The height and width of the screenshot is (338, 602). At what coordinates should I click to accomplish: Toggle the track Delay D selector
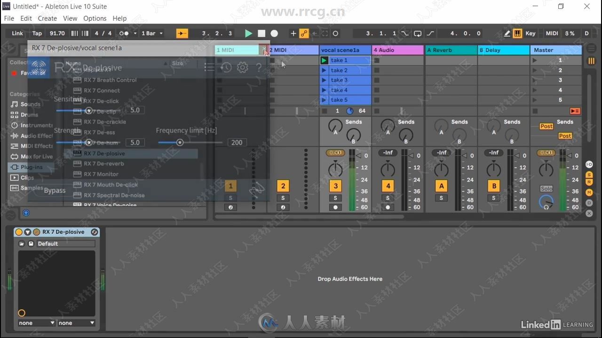(589, 203)
